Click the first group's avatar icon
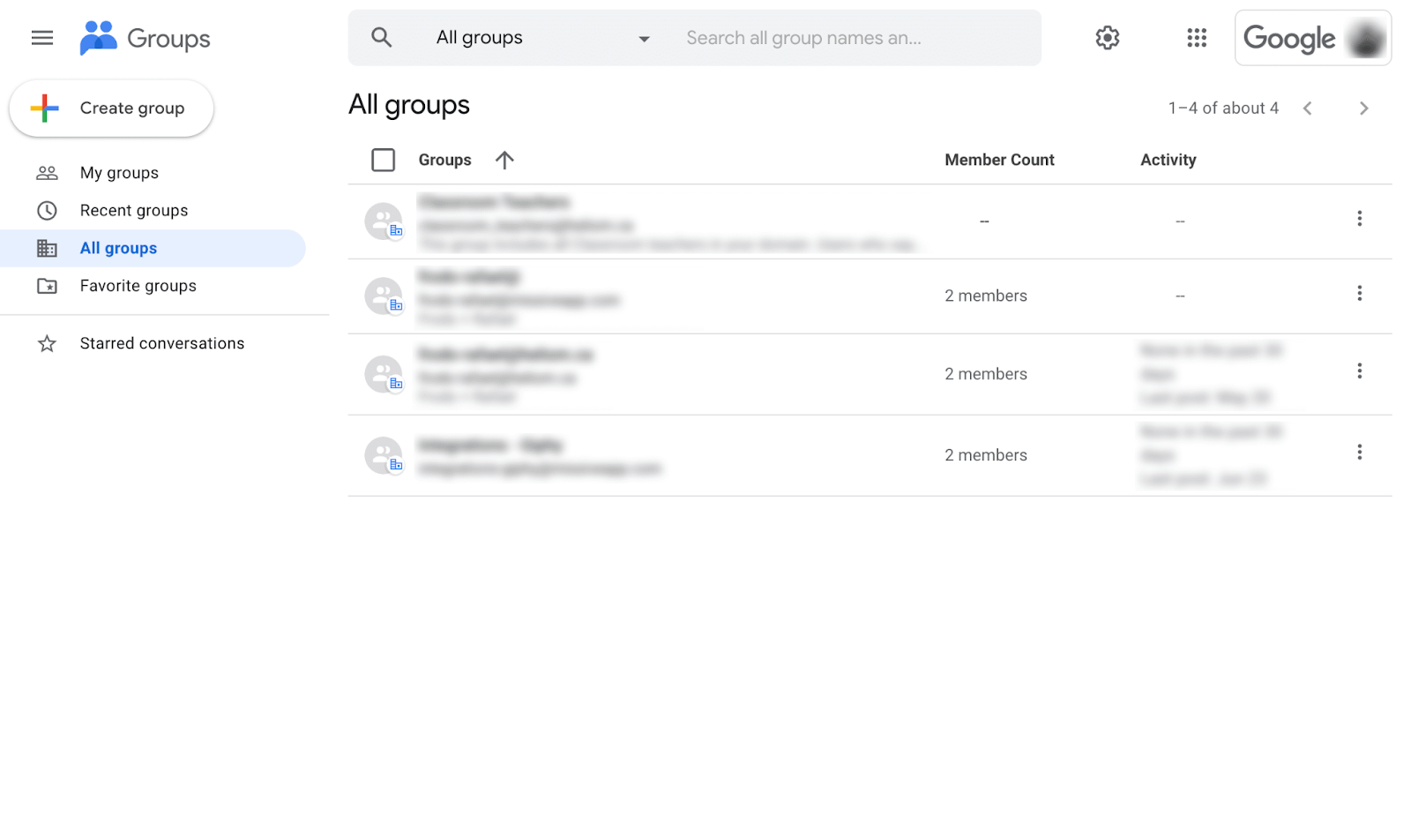Screen dimensions: 1411x824 pos(384,221)
